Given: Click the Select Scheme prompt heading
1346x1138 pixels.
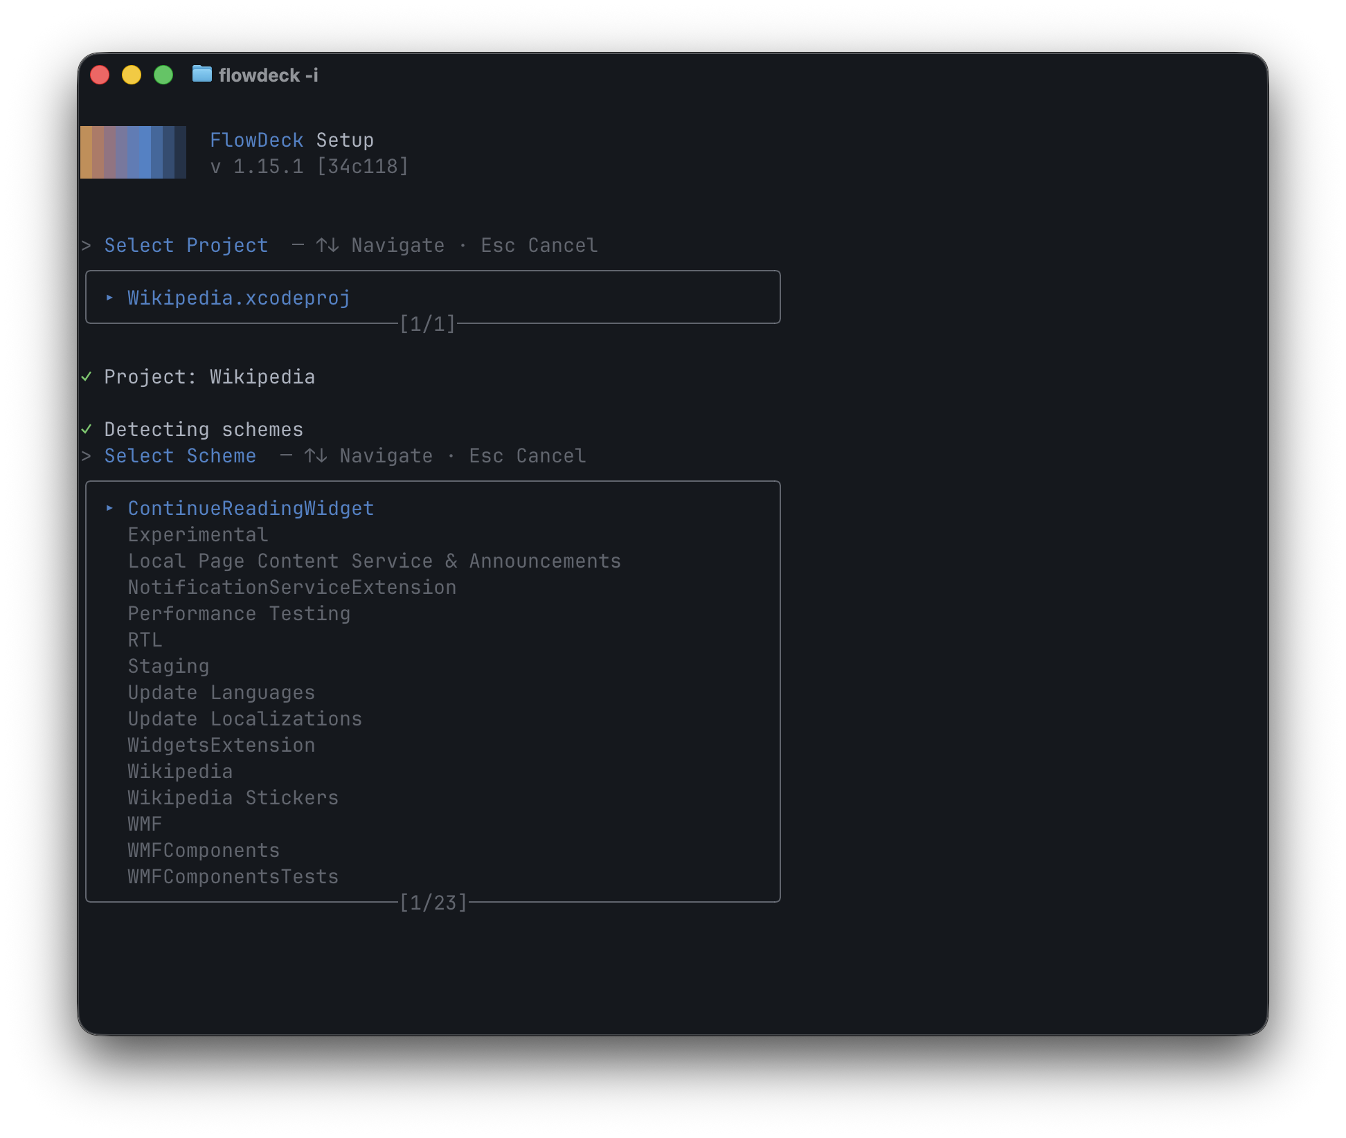Looking at the screenshot, I should pos(180,456).
